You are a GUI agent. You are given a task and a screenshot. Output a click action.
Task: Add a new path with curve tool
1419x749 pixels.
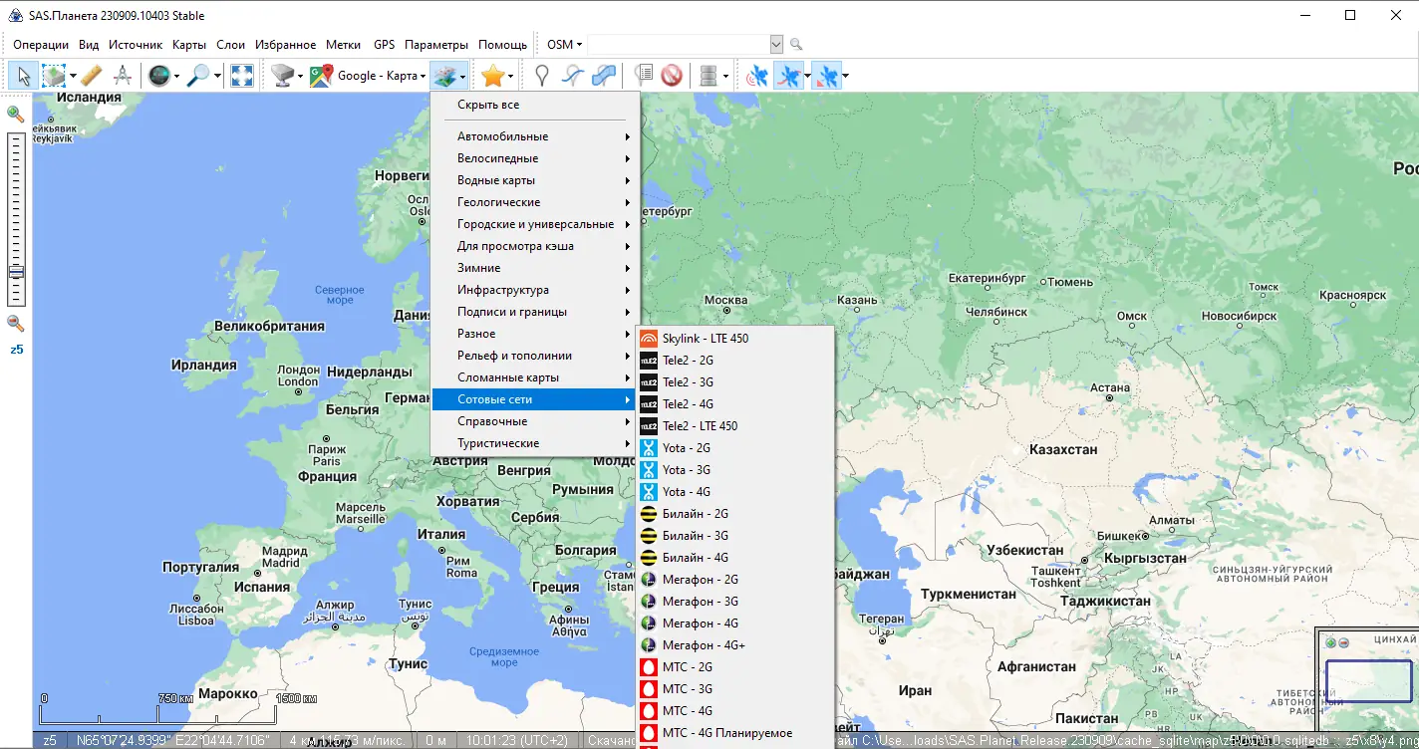(x=572, y=75)
